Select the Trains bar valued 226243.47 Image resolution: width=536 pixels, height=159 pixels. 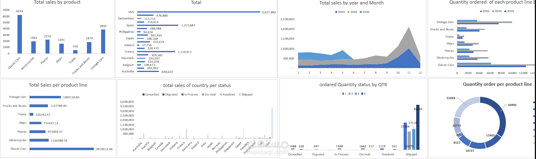[x=31, y=114]
